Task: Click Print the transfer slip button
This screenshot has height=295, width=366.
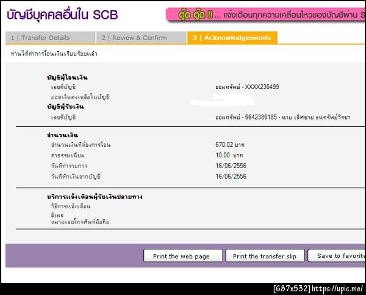Action: pos(265,256)
